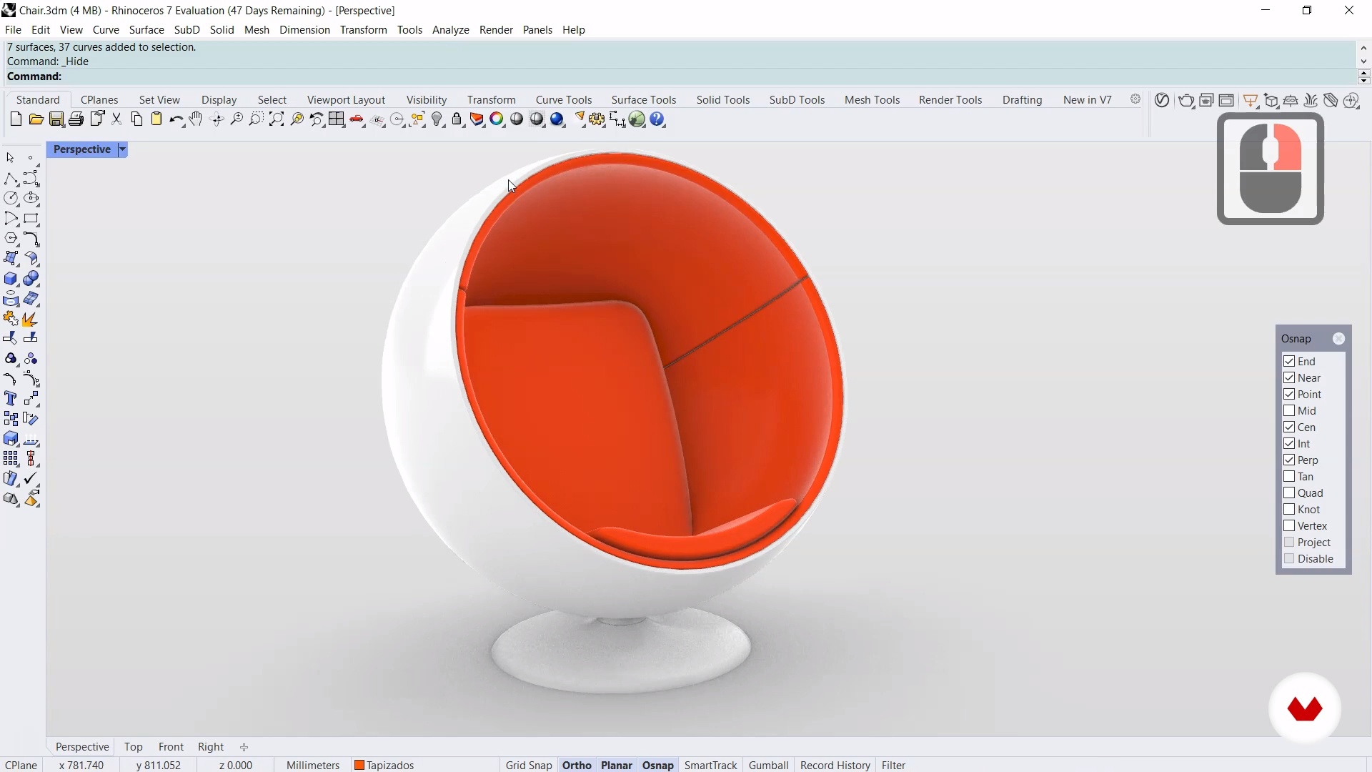Select the Box solid tool
Image resolution: width=1372 pixels, height=772 pixels.
coord(11,279)
